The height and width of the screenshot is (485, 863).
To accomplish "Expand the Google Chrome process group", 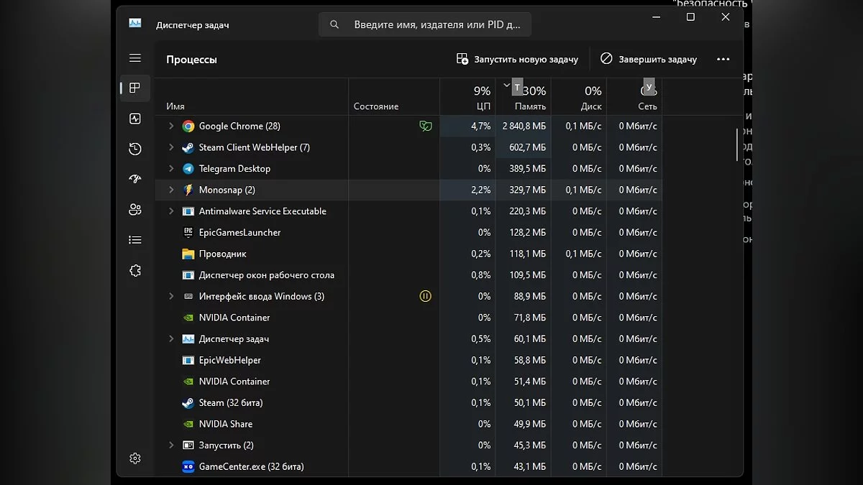I will 171,126.
